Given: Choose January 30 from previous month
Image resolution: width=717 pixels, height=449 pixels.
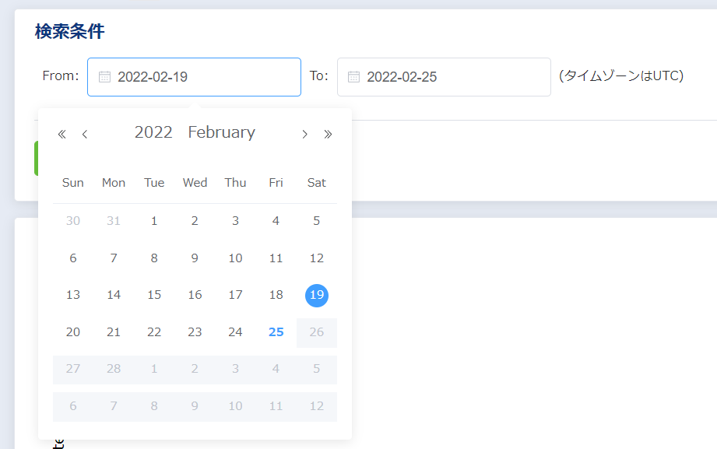Looking at the screenshot, I should coord(73,221).
